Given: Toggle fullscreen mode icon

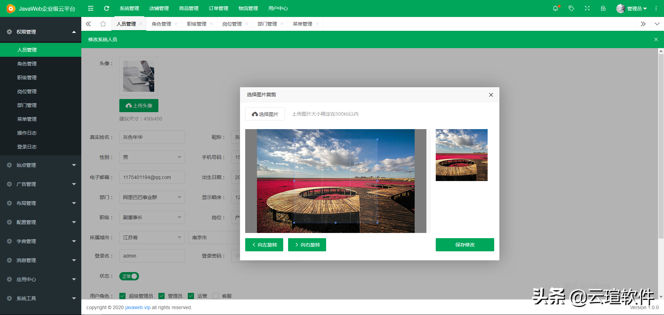Looking at the screenshot, I should pos(587,8).
